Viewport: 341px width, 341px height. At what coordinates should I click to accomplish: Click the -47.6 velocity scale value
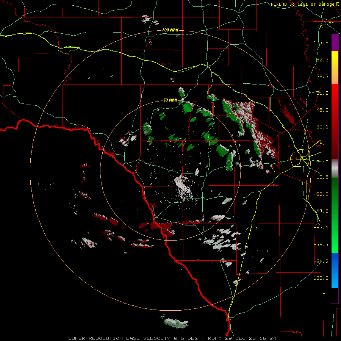point(321,211)
